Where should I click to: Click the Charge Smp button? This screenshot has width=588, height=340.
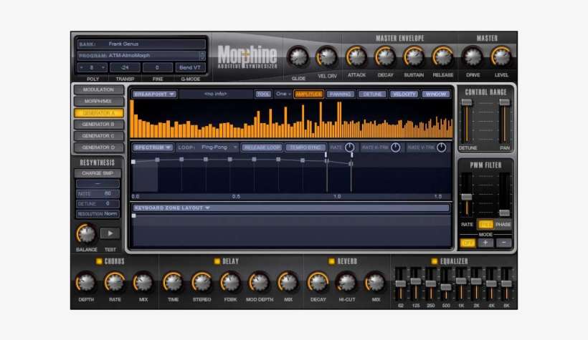click(98, 173)
